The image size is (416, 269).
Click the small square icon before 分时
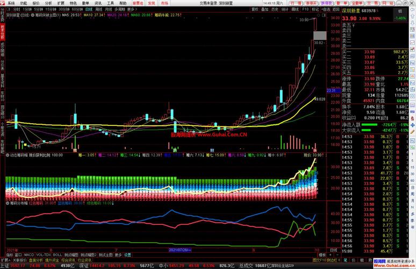pos(8,9)
